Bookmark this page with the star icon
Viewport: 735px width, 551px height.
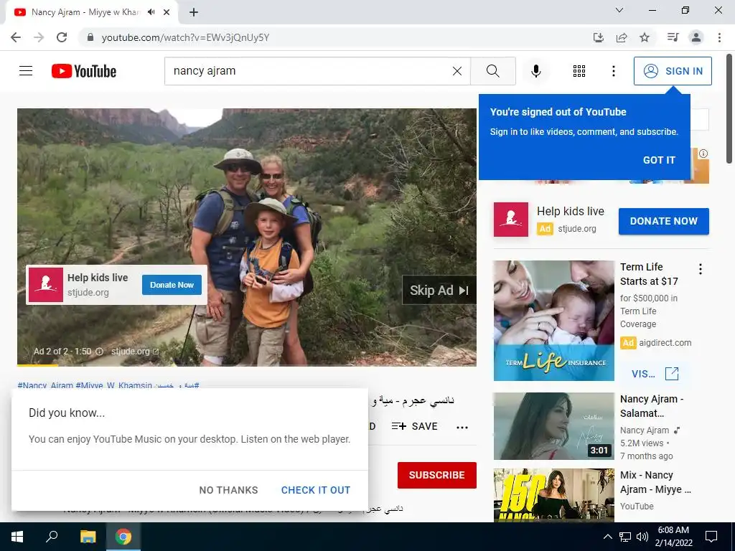[x=645, y=37]
